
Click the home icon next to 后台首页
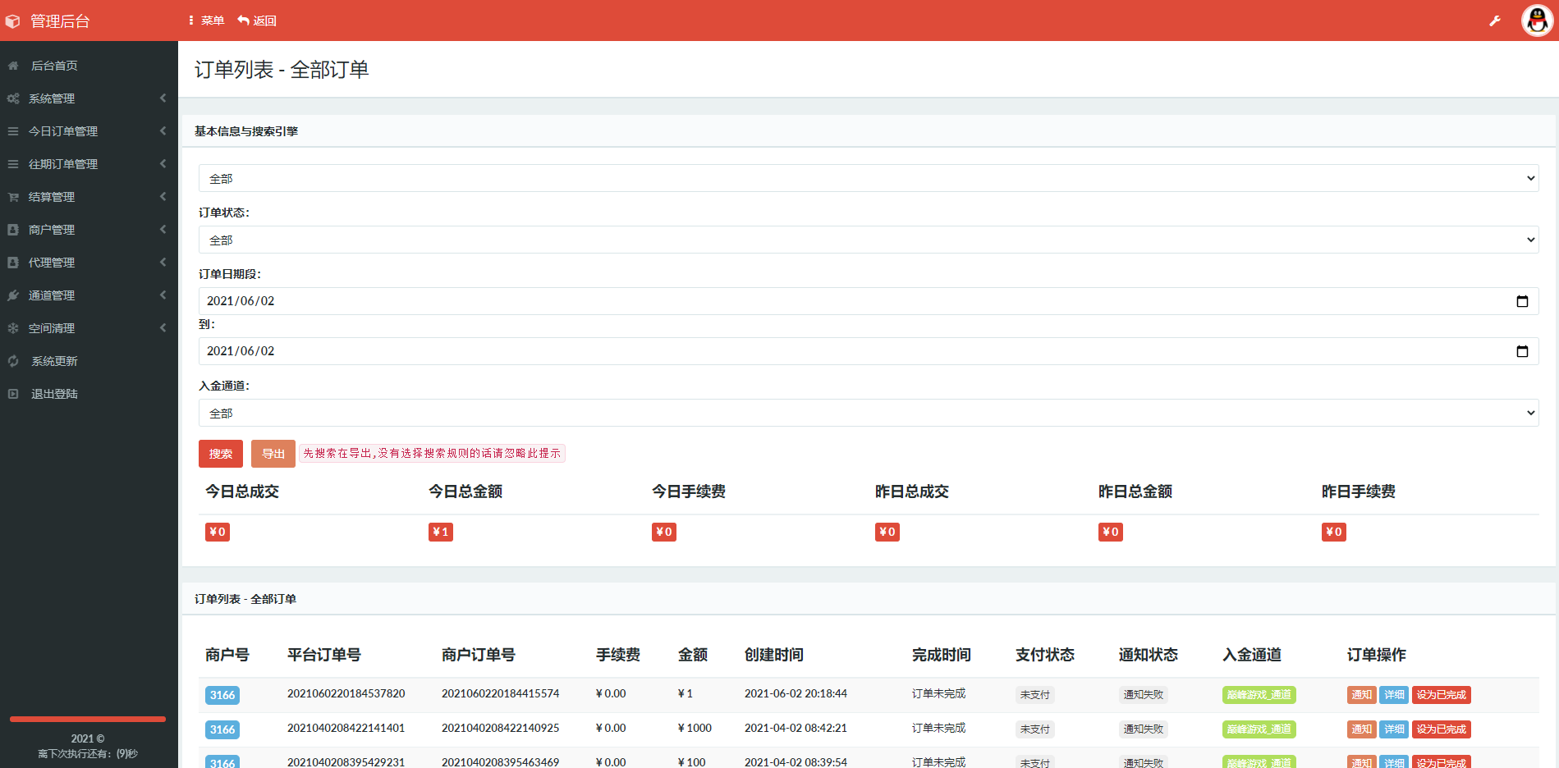[13, 66]
